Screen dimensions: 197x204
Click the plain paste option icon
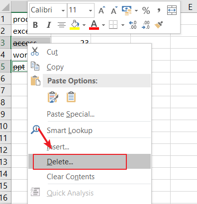point(71,97)
